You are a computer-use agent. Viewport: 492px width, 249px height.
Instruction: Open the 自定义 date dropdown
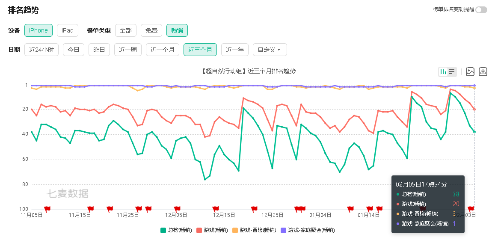pyautogui.click(x=270, y=50)
